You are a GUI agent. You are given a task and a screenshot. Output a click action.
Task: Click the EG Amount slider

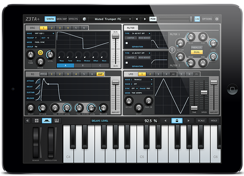(115, 96)
